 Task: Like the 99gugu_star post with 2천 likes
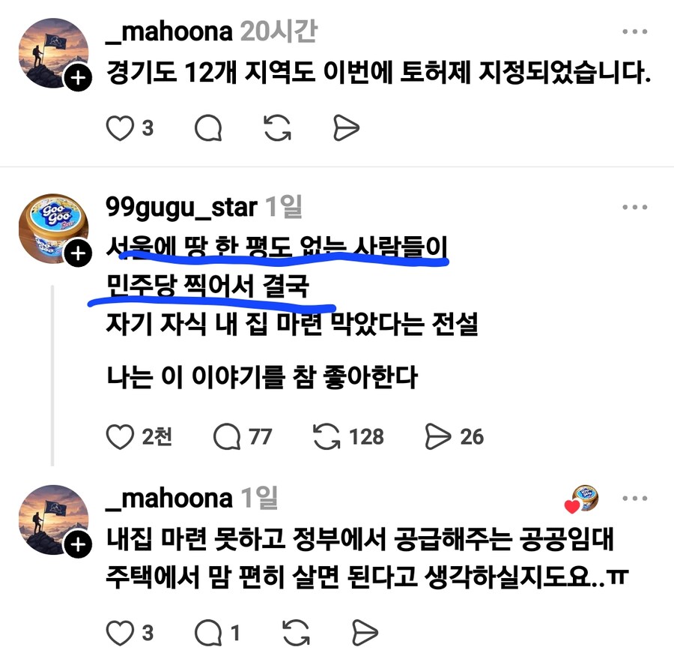pyautogui.click(x=120, y=437)
